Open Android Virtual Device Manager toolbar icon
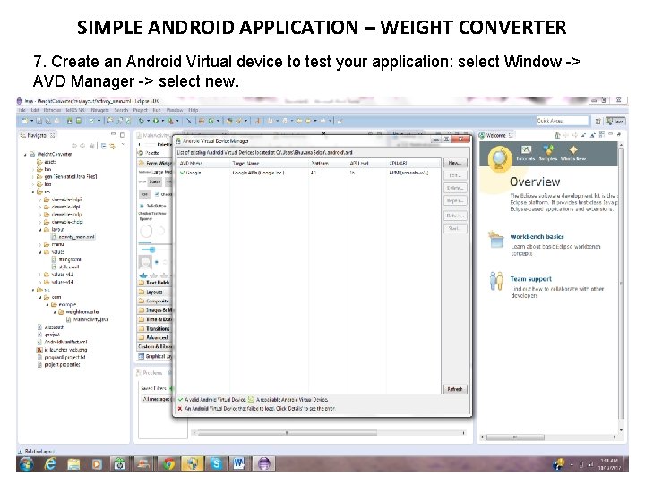 point(79,121)
